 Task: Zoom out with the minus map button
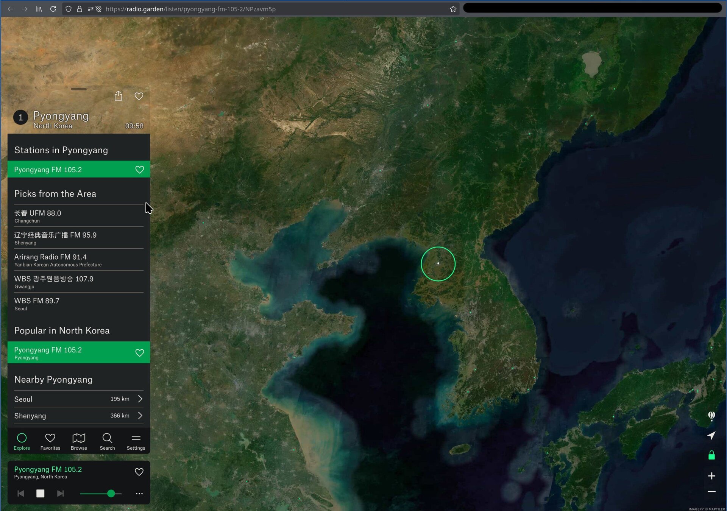pos(711,492)
